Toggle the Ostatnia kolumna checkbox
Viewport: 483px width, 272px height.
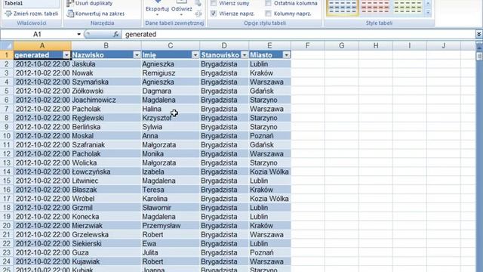coord(269,3)
